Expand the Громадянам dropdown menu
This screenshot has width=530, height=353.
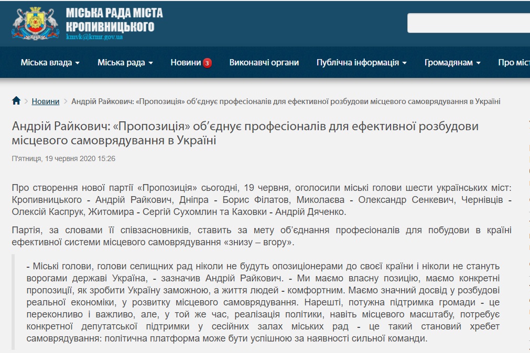(452, 62)
